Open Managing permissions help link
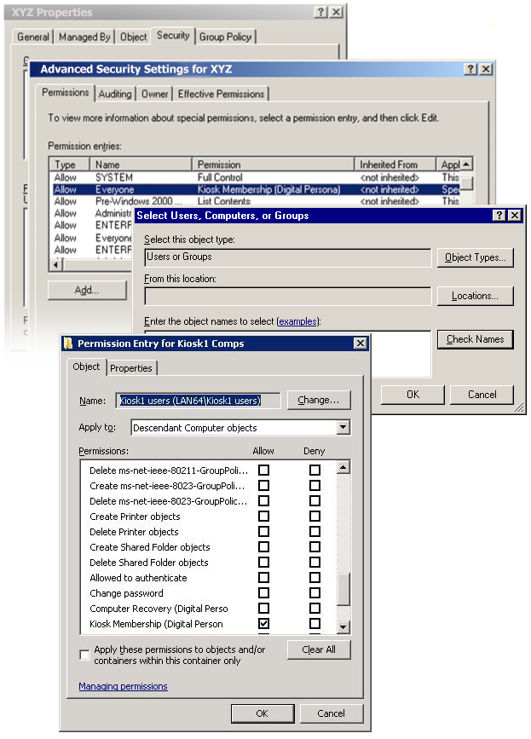The image size is (531, 739). point(123,686)
